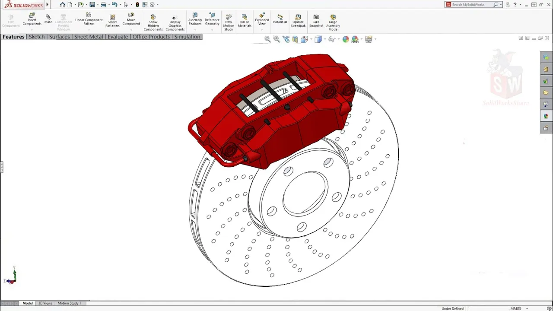
Task: Click Exploded View tool
Action: click(262, 19)
